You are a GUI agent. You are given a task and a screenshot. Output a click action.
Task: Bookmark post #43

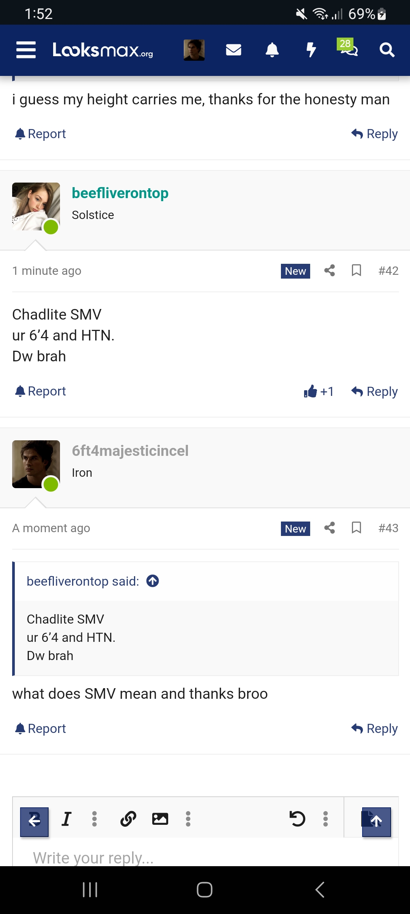[356, 528]
